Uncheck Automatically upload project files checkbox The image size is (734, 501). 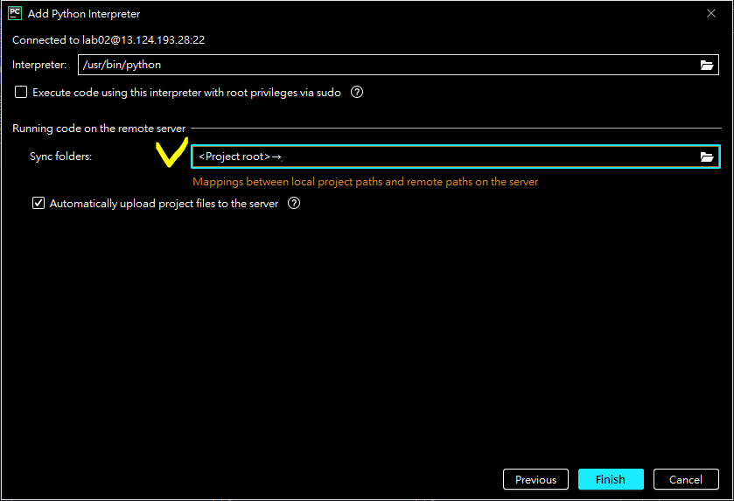[x=38, y=203]
